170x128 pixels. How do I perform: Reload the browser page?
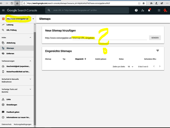[12, 3]
